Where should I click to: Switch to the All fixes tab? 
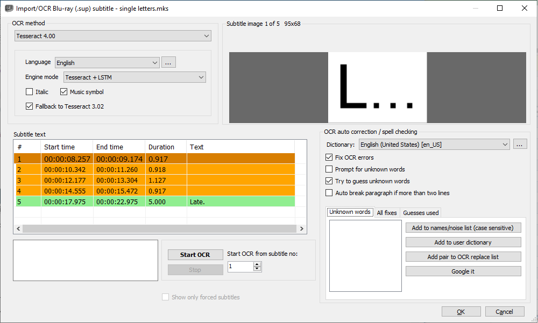pos(387,213)
